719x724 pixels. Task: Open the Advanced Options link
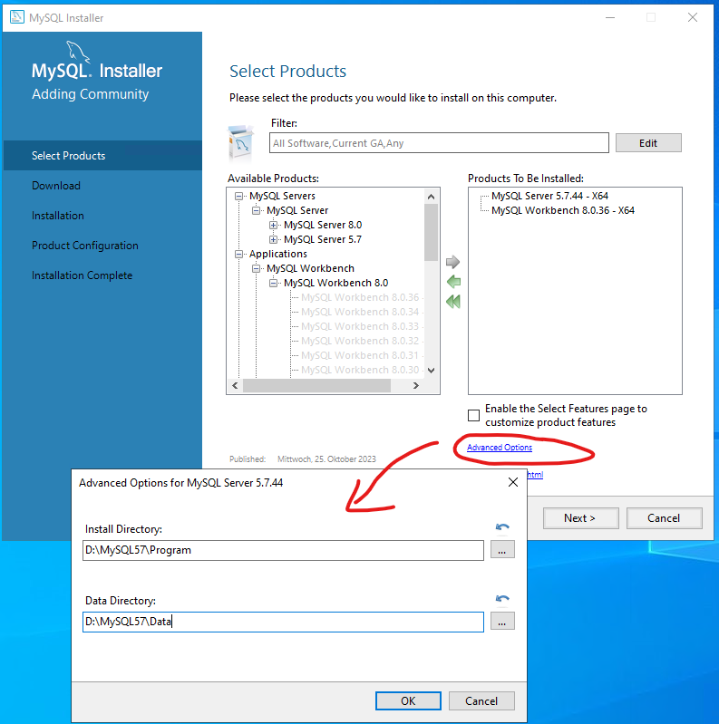pyautogui.click(x=499, y=448)
